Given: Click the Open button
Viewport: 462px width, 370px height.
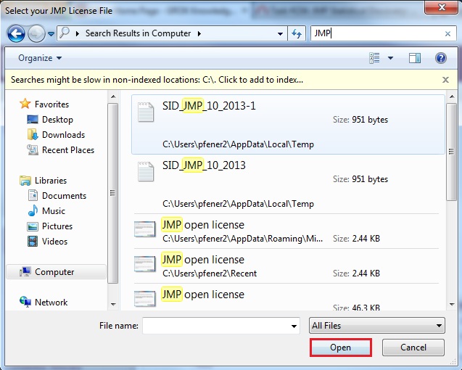Looking at the screenshot, I should [x=341, y=348].
